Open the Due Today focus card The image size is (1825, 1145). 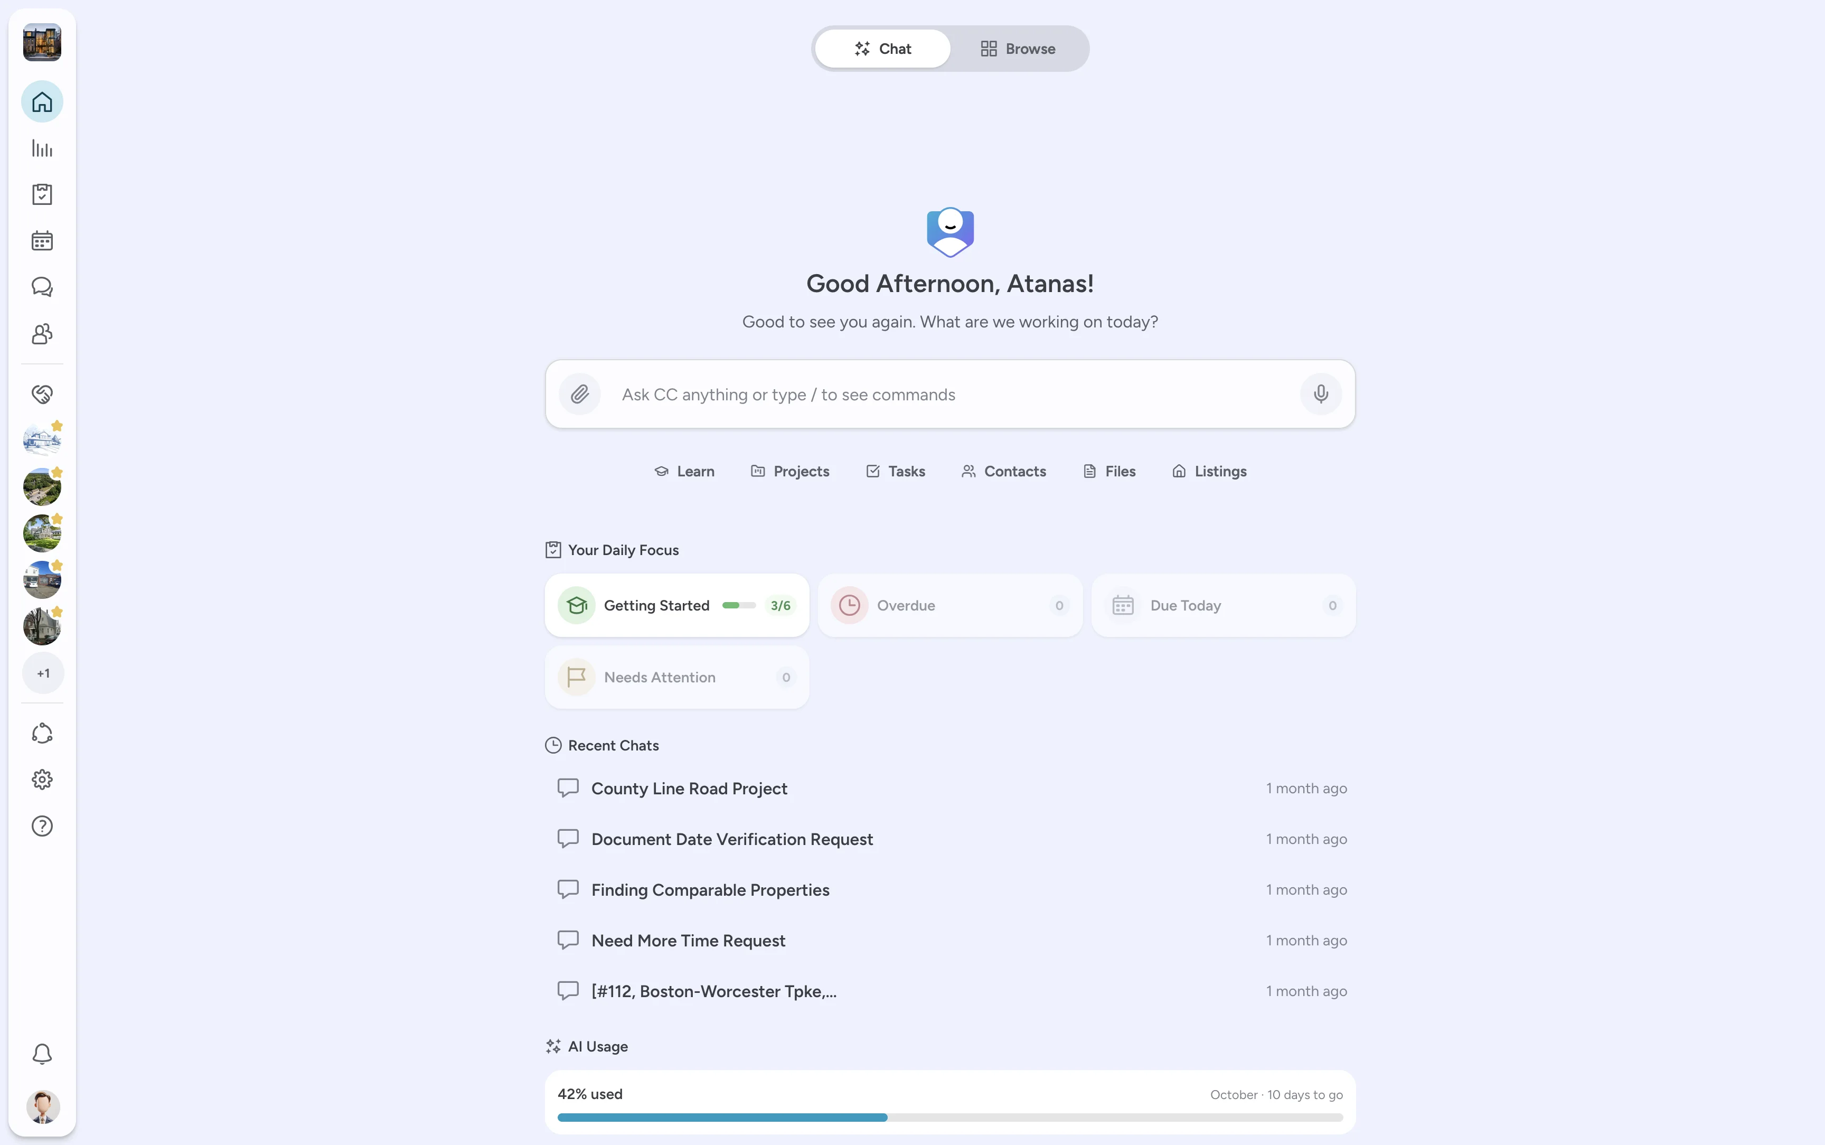click(x=1223, y=605)
